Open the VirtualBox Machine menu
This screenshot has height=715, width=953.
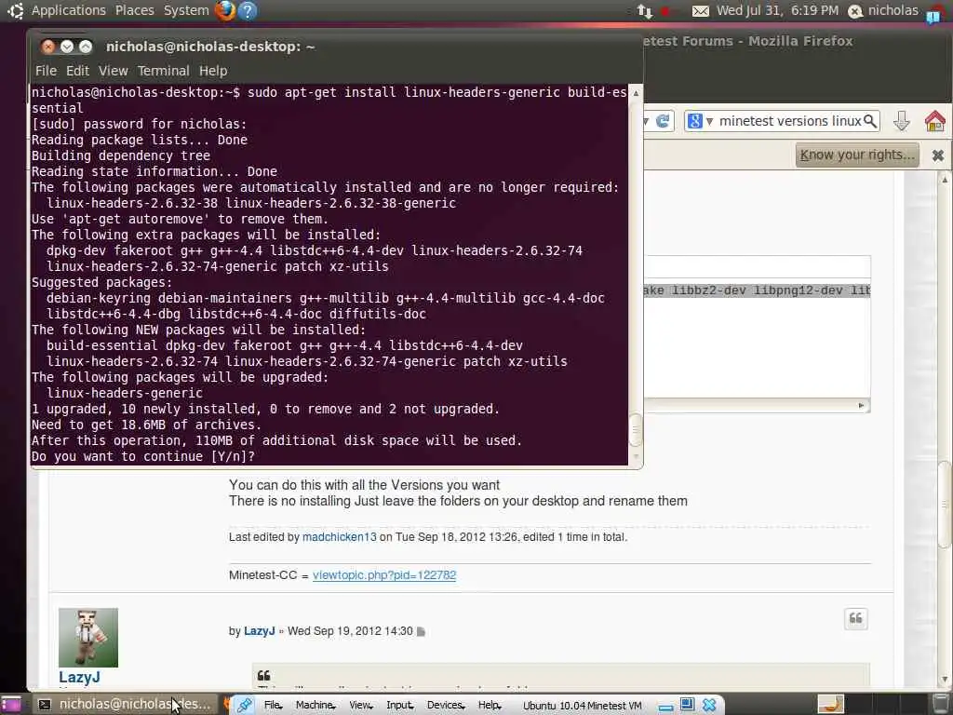point(315,706)
